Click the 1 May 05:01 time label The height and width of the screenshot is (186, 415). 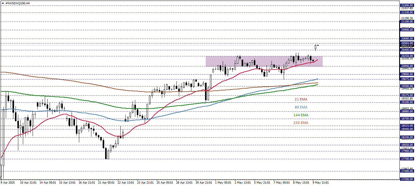223,183
